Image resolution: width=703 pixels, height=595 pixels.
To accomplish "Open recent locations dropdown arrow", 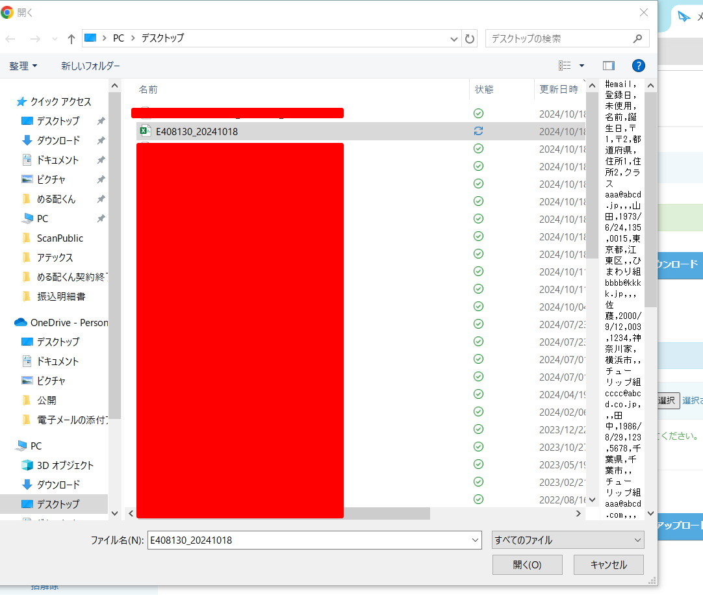I will coord(55,39).
